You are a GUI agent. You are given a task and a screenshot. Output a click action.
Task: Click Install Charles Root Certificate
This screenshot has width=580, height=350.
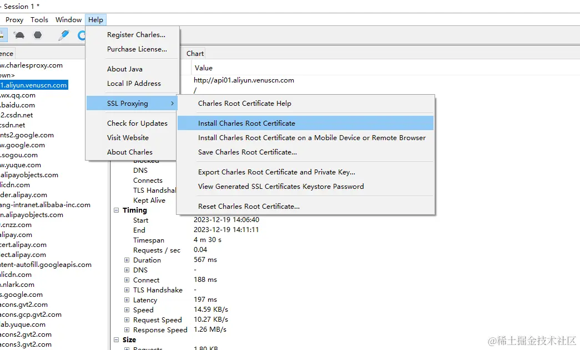click(x=305, y=123)
